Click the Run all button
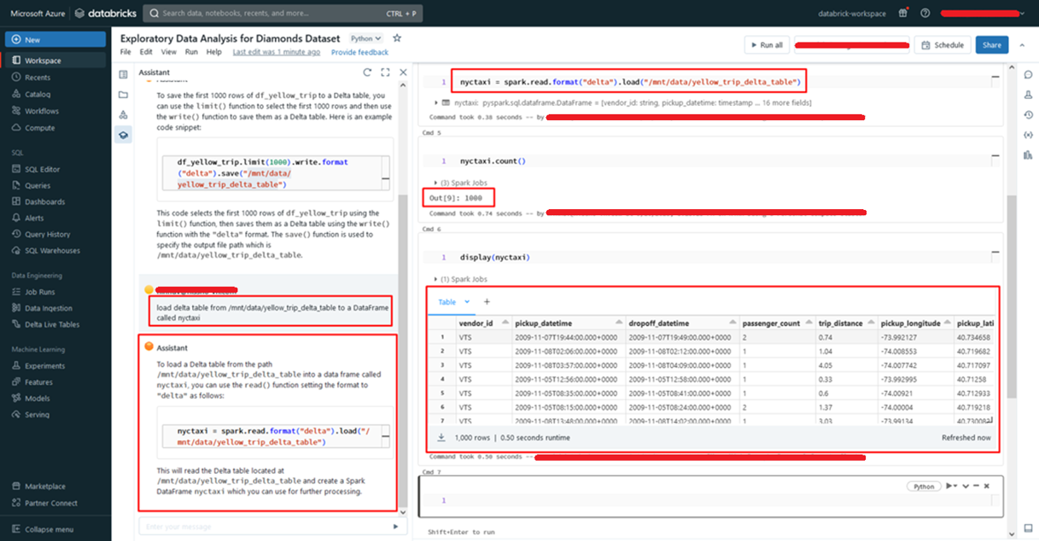 point(767,45)
